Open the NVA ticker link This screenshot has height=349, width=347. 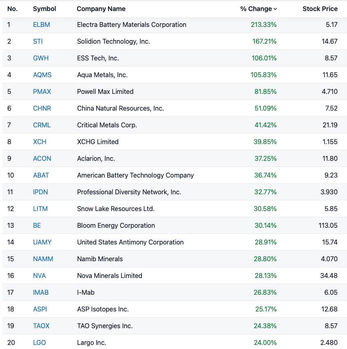pos(40,276)
